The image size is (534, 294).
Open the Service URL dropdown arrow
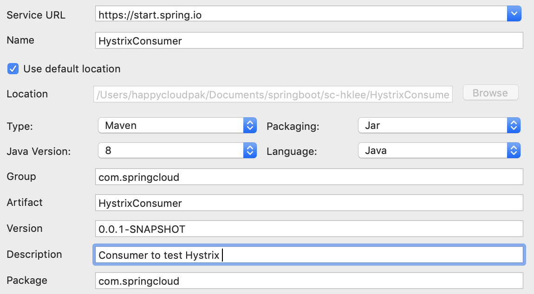[x=514, y=13]
